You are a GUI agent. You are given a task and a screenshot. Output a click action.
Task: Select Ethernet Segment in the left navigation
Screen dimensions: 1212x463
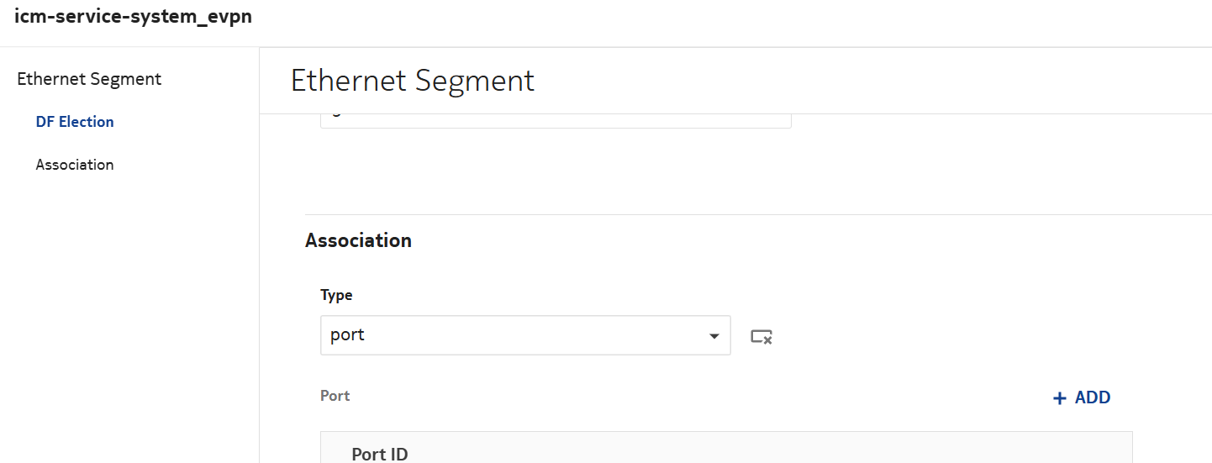(x=89, y=79)
